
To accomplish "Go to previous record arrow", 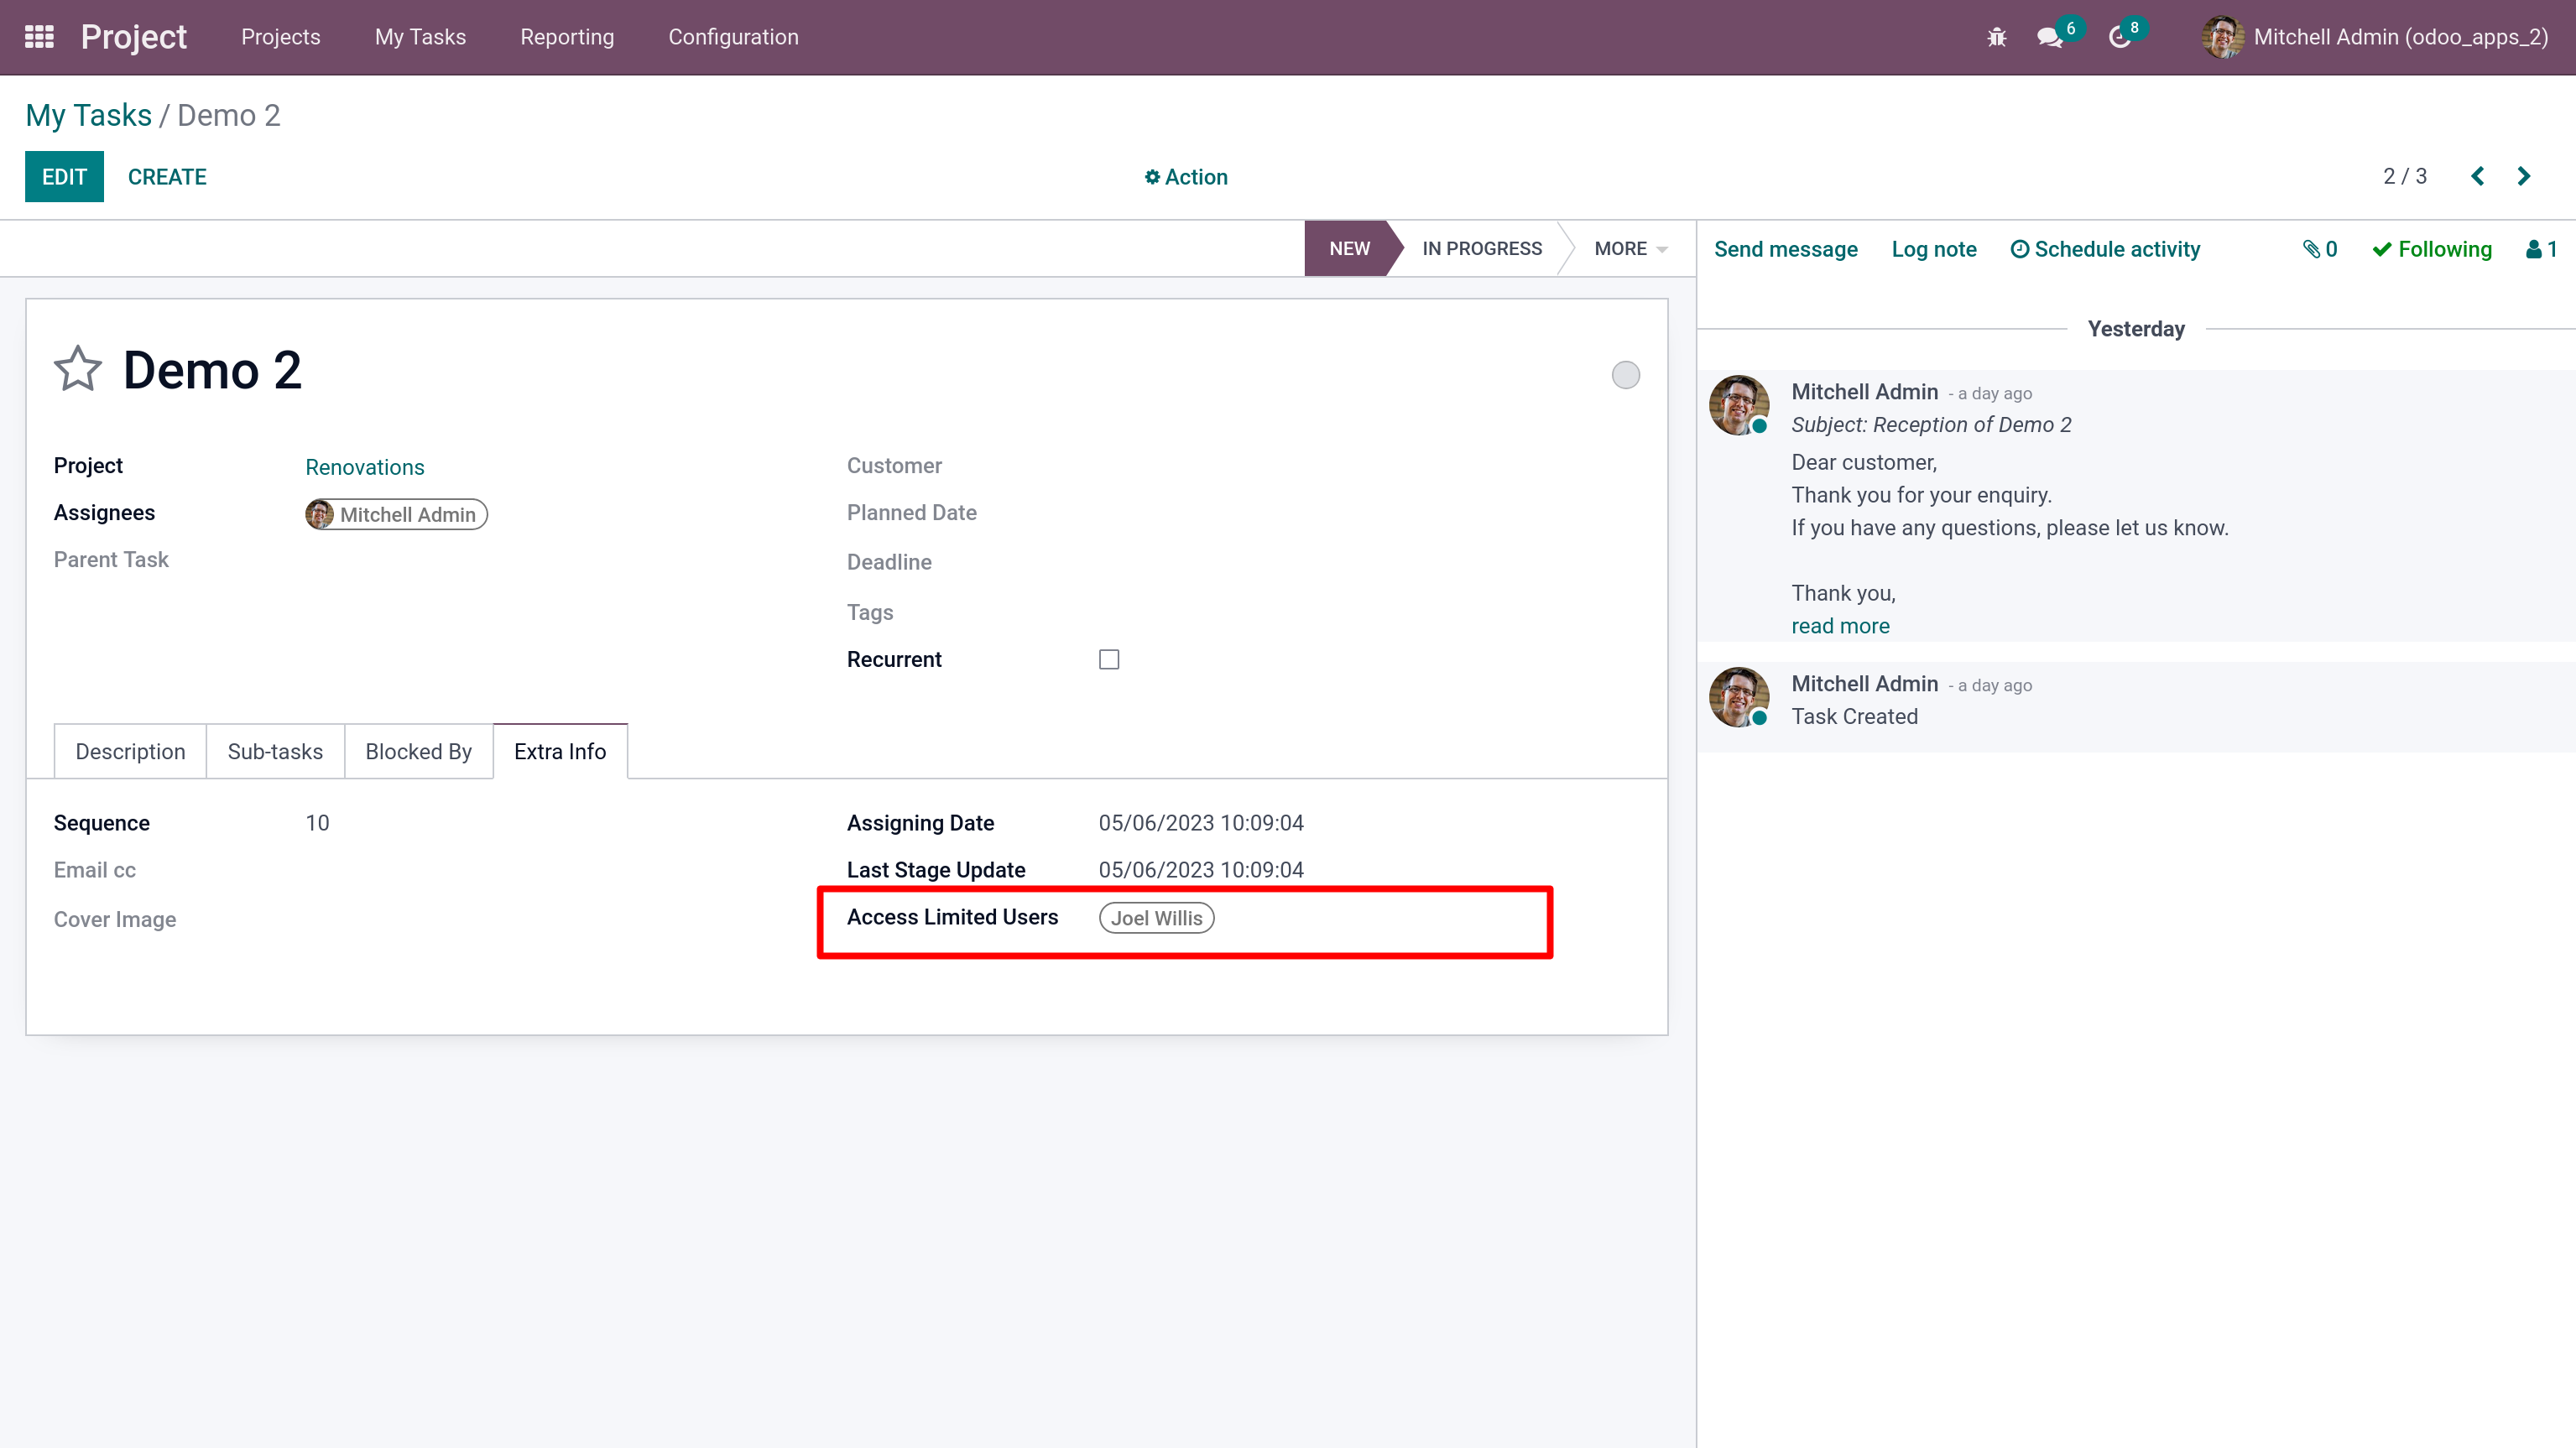I will click(2477, 177).
